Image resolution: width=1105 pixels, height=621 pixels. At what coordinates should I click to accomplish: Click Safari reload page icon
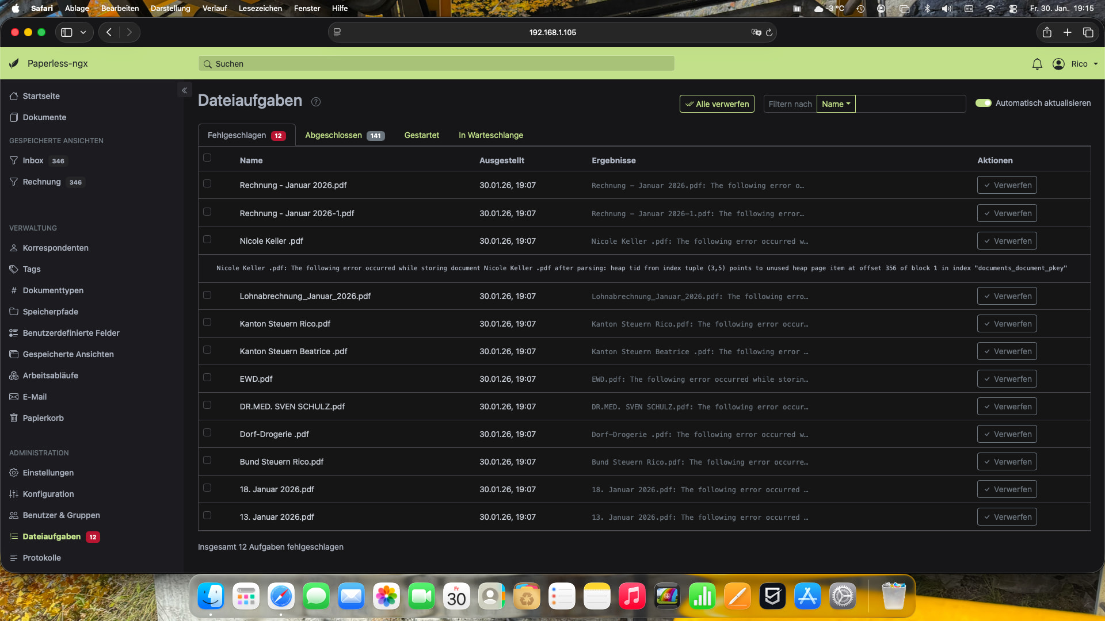(x=769, y=32)
